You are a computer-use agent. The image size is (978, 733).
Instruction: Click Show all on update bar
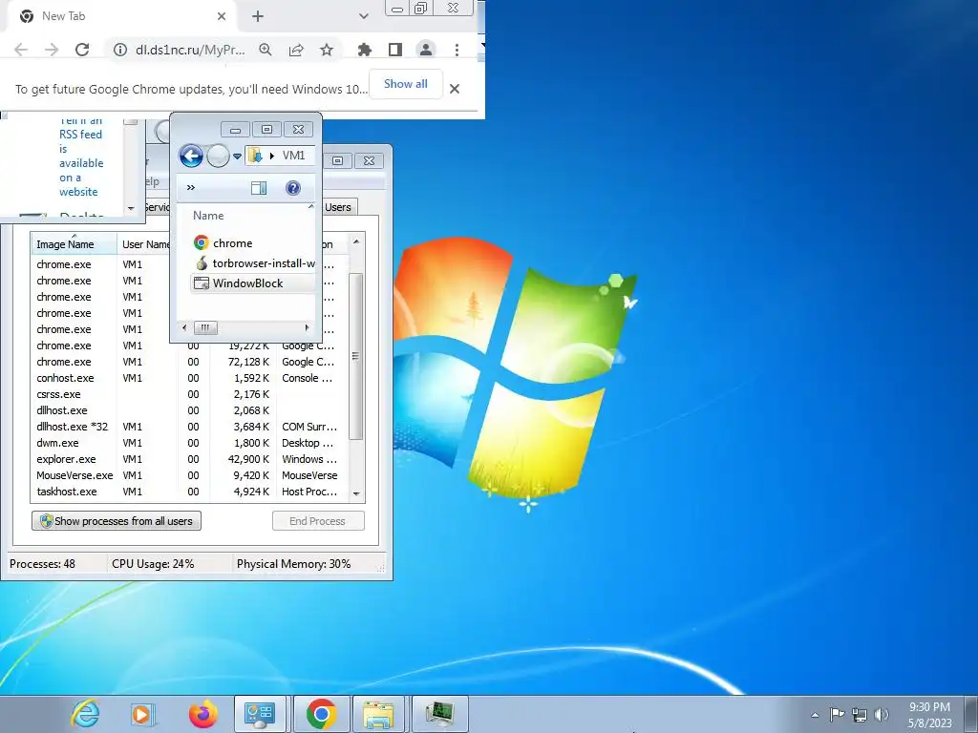[x=405, y=84]
